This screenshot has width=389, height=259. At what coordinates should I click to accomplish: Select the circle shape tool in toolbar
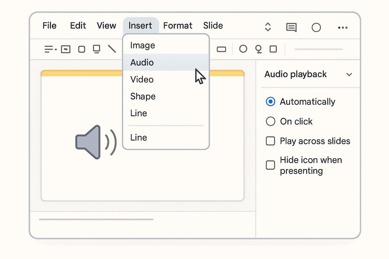click(x=243, y=49)
